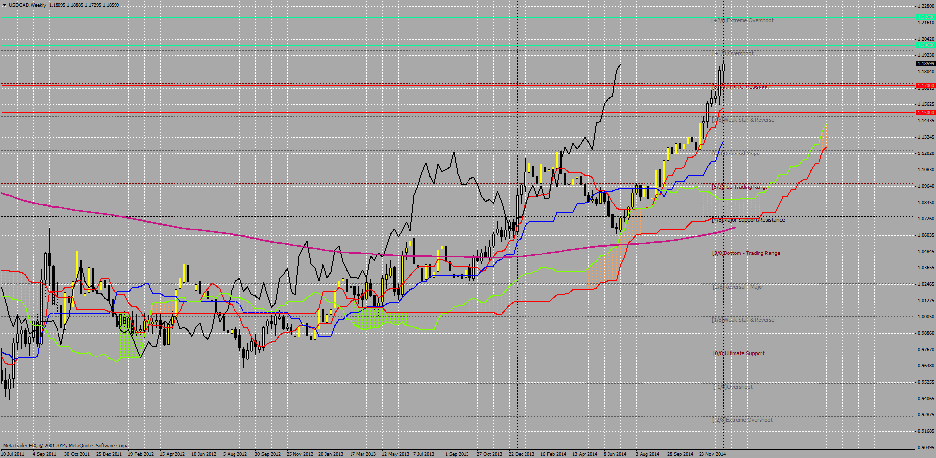The height and width of the screenshot is (458, 936).
Task: Pick the 30 Sep 2012 date label
Action: (267, 454)
